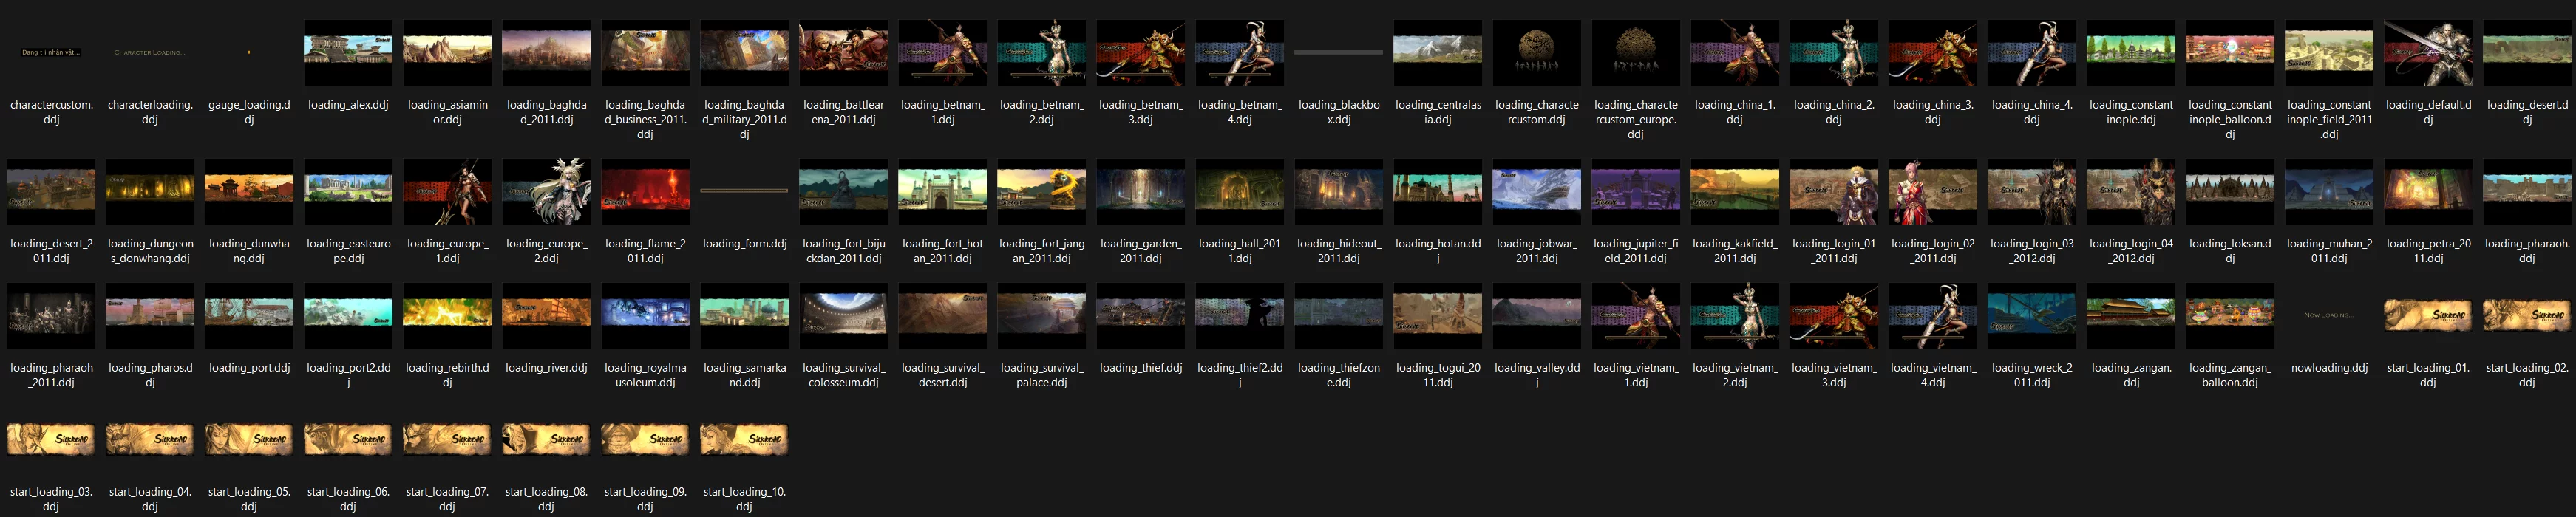
Task: Click the loading_europe_2.ddj thumbnail
Action: pyautogui.click(x=546, y=191)
